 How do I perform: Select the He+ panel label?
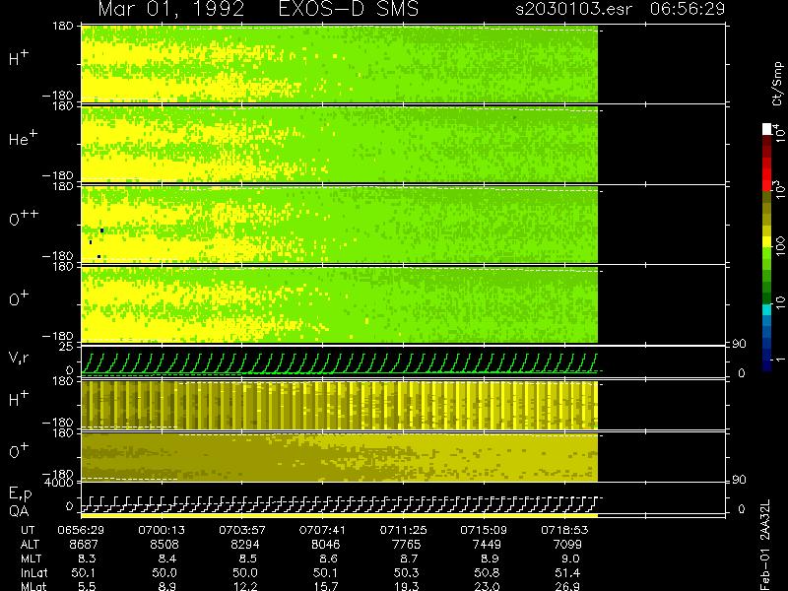(x=23, y=138)
